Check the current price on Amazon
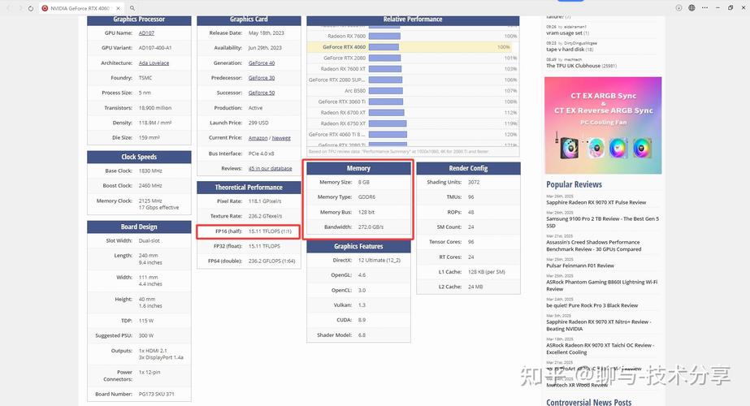 coord(258,138)
